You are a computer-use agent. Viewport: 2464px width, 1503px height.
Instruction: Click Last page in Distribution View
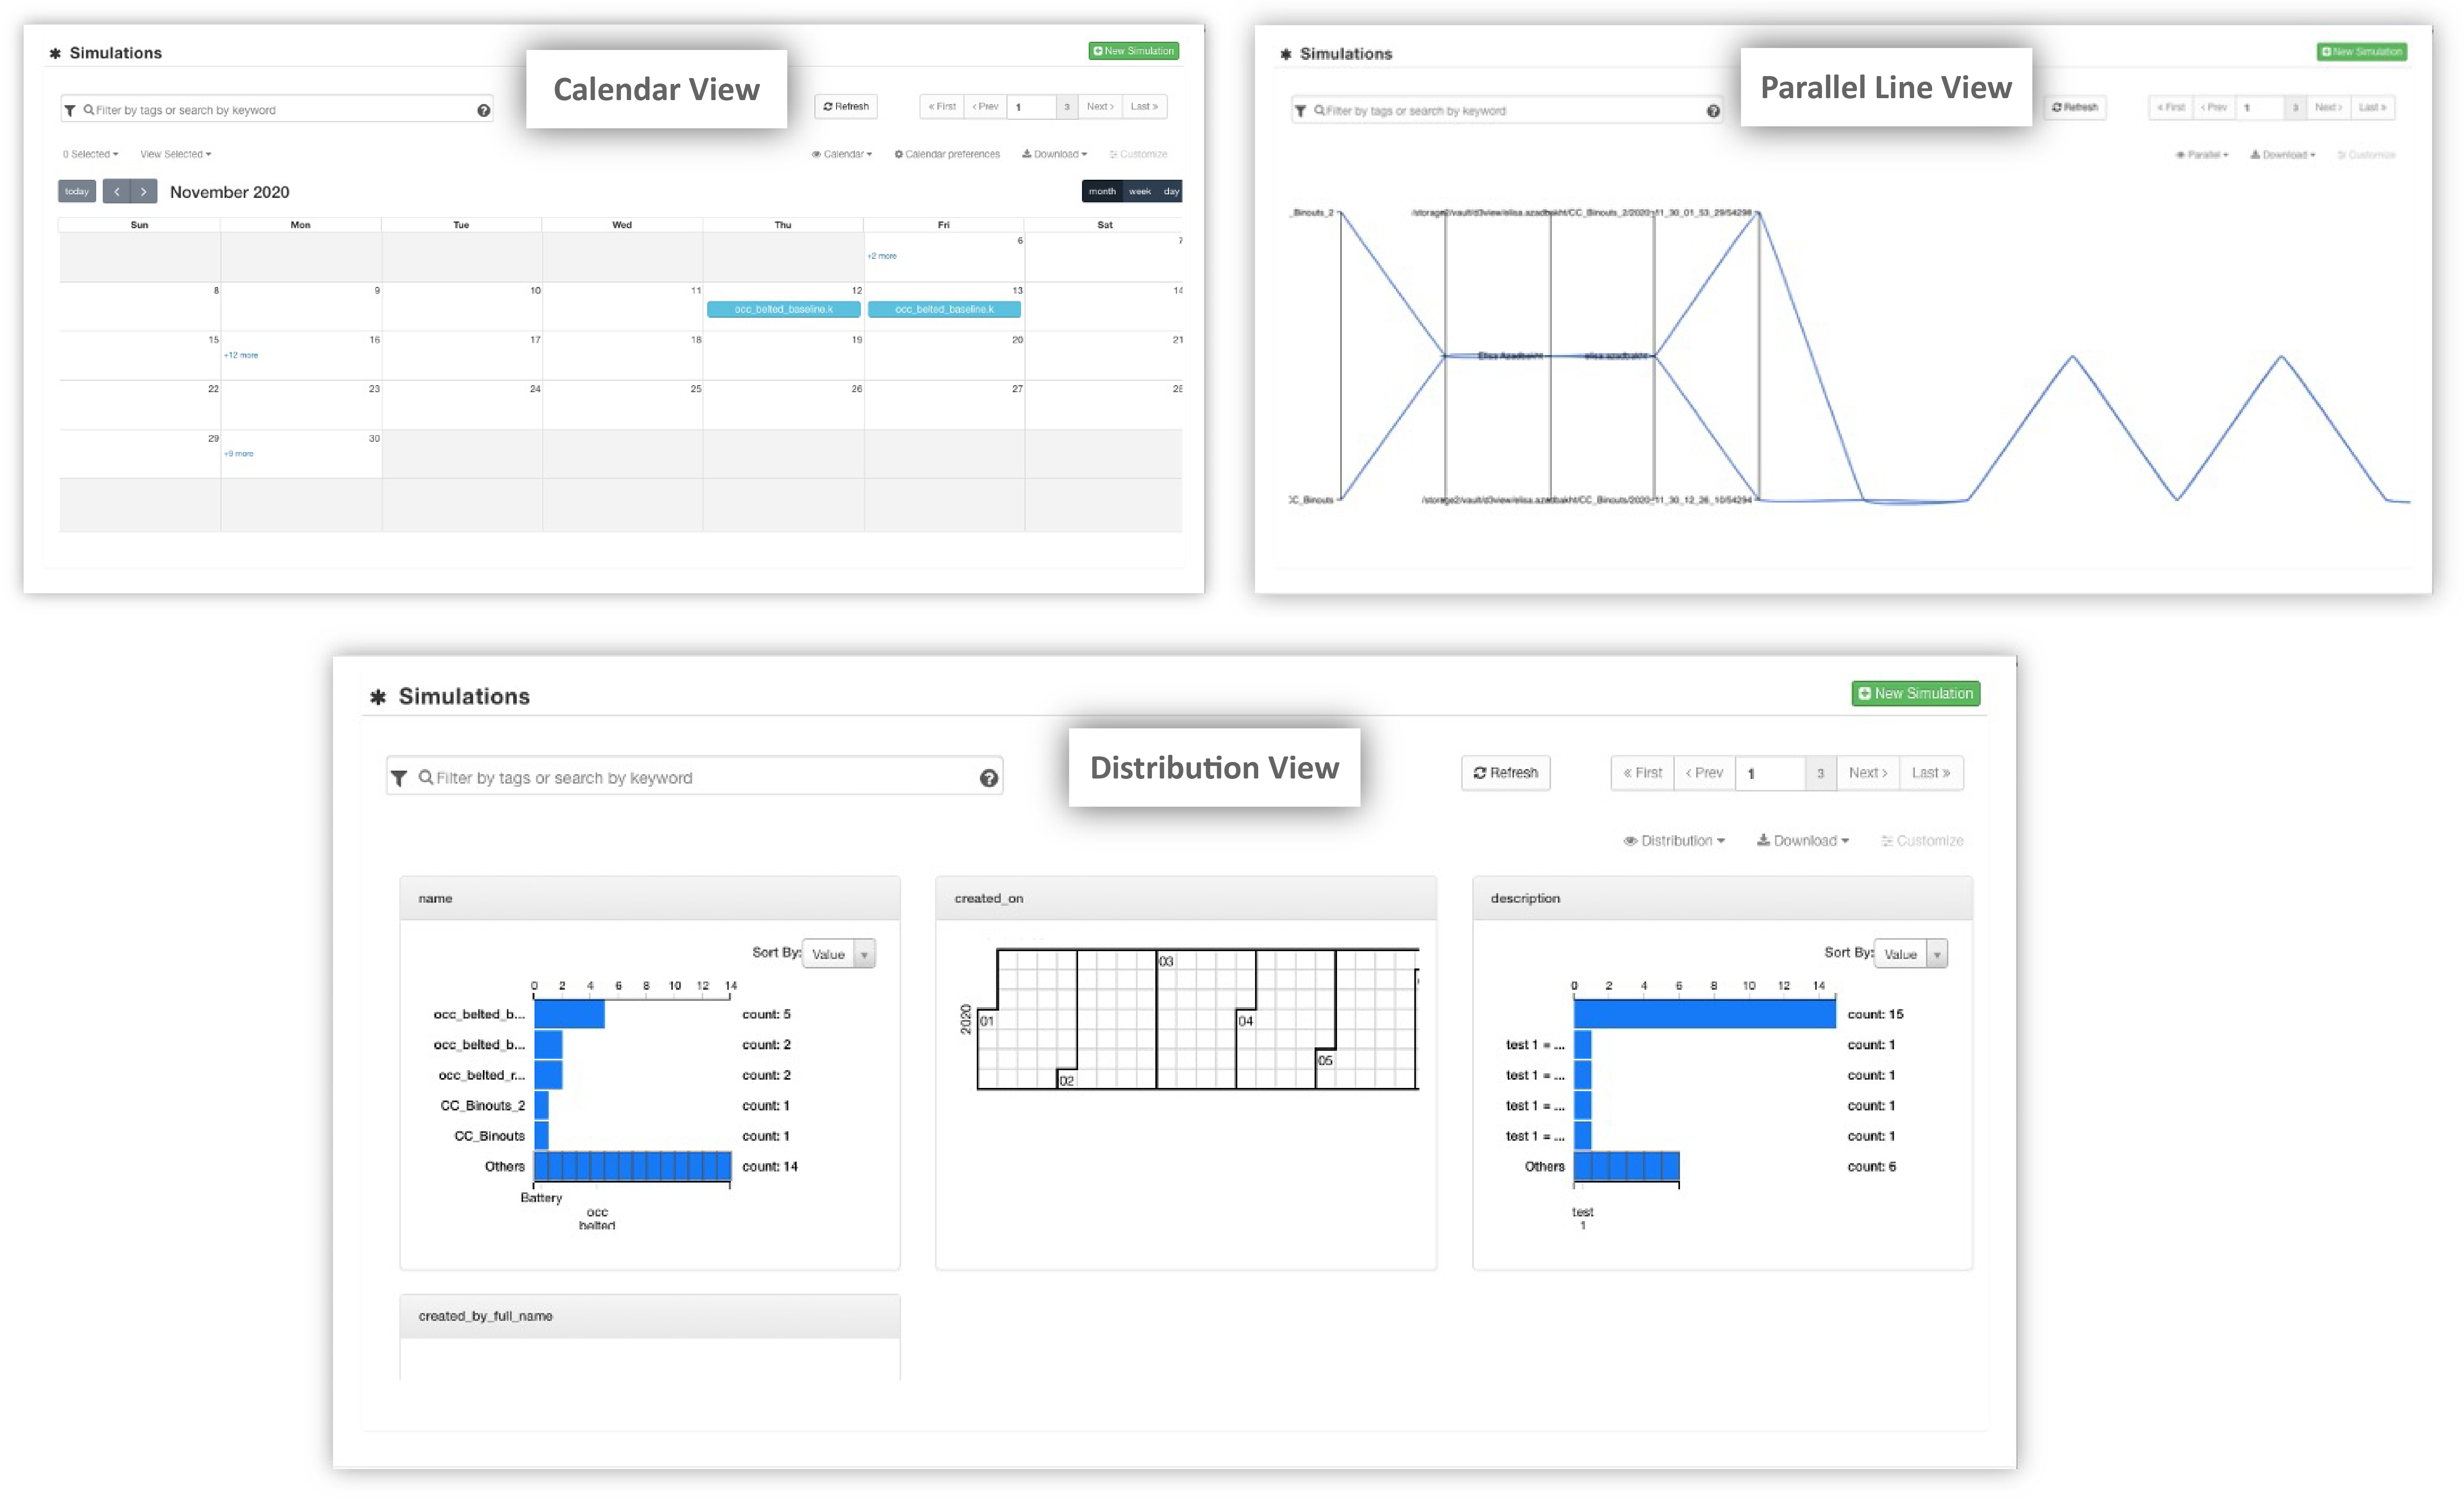click(1931, 773)
